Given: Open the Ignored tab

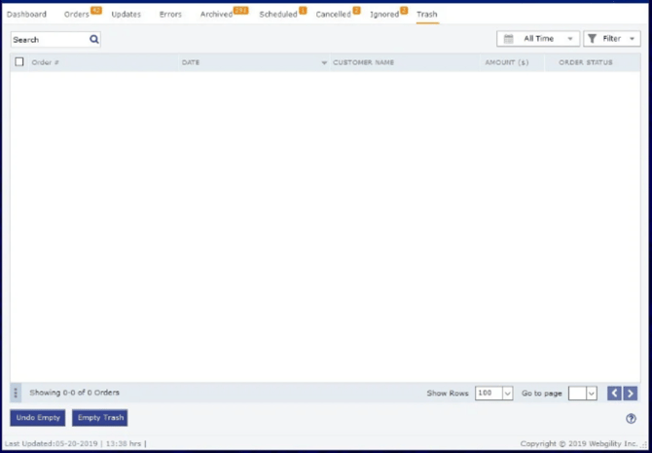Looking at the screenshot, I should click(x=384, y=15).
